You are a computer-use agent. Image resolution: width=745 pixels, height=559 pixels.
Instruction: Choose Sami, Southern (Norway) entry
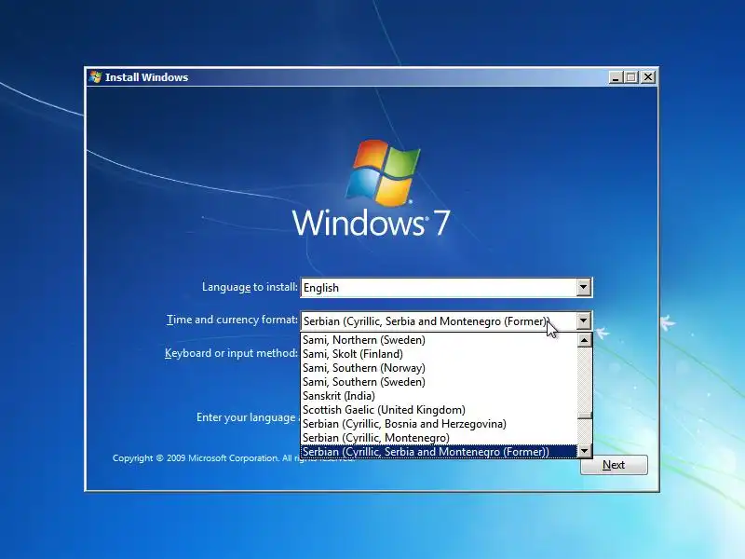point(439,368)
